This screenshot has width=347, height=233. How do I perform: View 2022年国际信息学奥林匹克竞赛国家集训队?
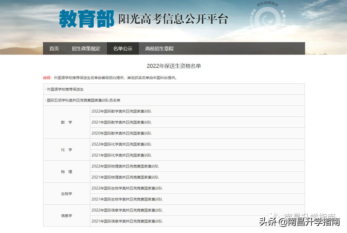(127, 210)
